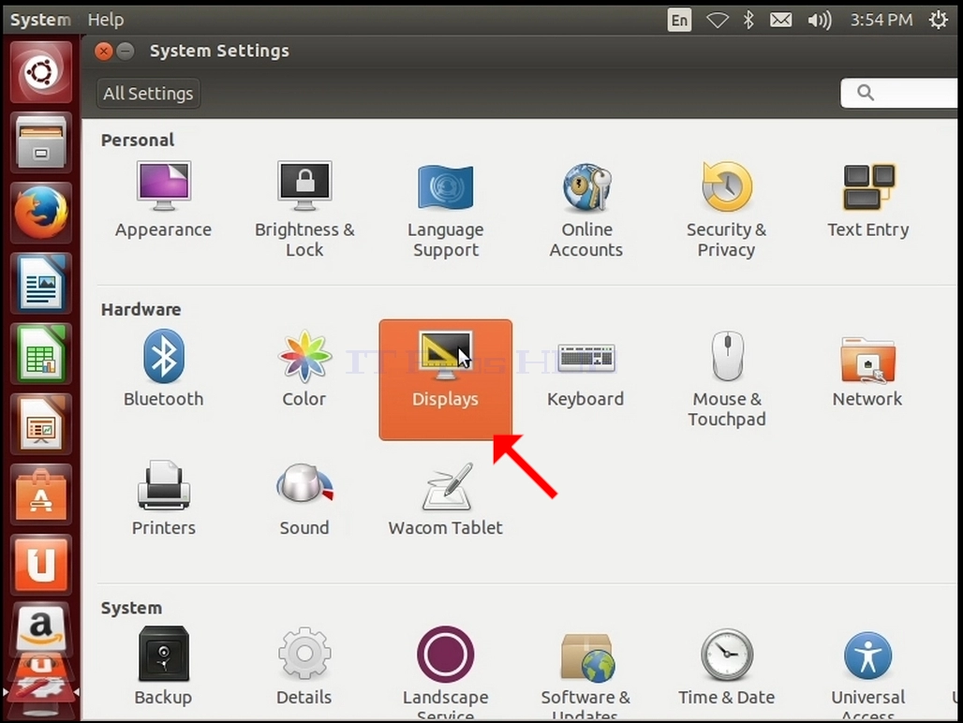
Task: Open Ubuntu One from launcher
Action: [41, 565]
